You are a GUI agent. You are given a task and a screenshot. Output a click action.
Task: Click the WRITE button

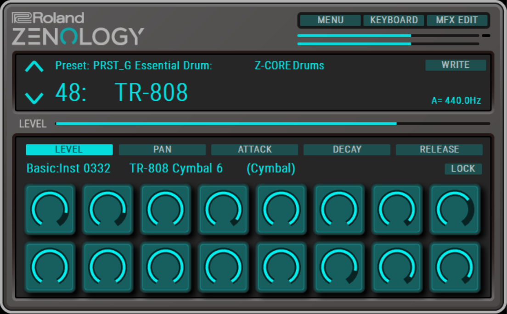click(455, 65)
